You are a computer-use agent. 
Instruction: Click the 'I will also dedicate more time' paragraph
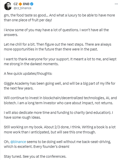(58, 115)
